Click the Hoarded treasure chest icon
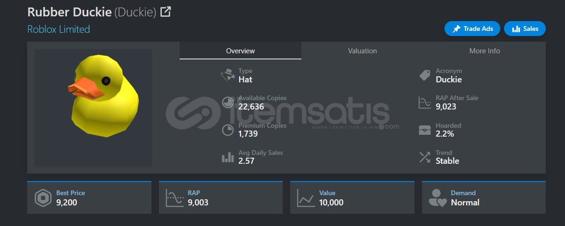Screen dimensions: 565x226 click(x=425, y=130)
